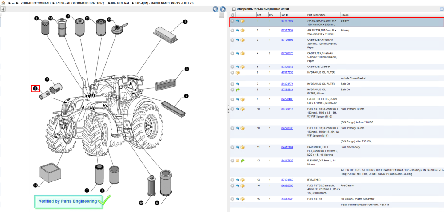Screen dimensions: 444x212
Task: Open the '---' breadcrumb item
Action: pyautogui.click(x=13, y=3)
